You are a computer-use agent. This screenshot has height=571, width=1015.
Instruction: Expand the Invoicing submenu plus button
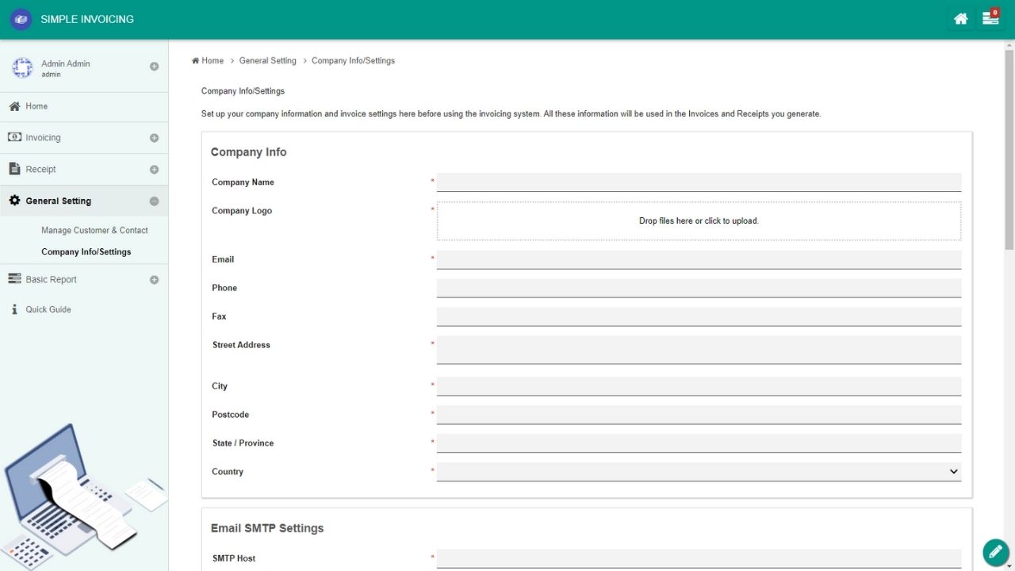tap(154, 138)
